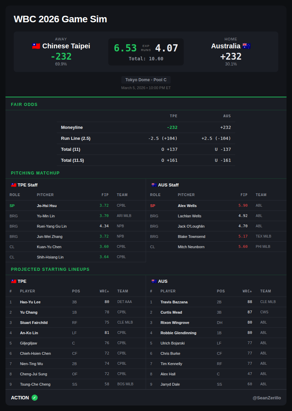Click the PITCHING MATCHUP section heading
292x411 pixels.
click(x=35, y=173)
